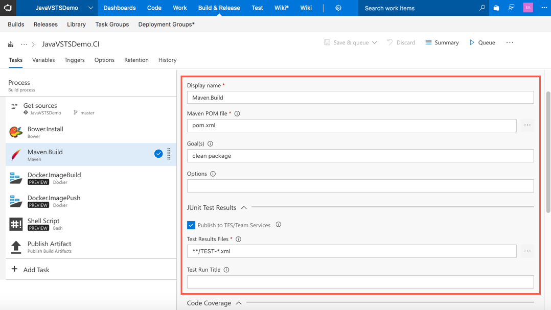Open the Wiki* hub

click(x=282, y=8)
